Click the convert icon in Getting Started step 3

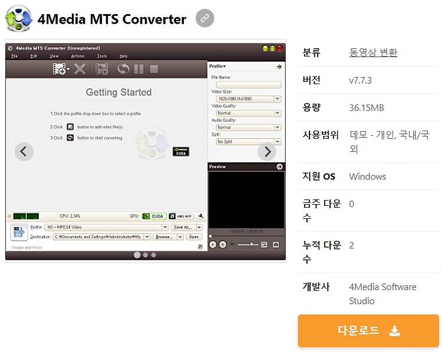coord(70,138)
